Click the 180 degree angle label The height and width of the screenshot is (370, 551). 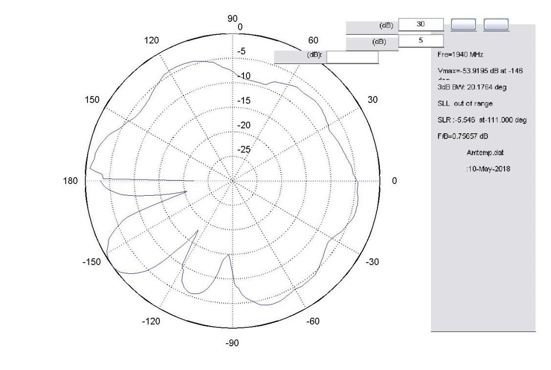click(x=71, y=181)
